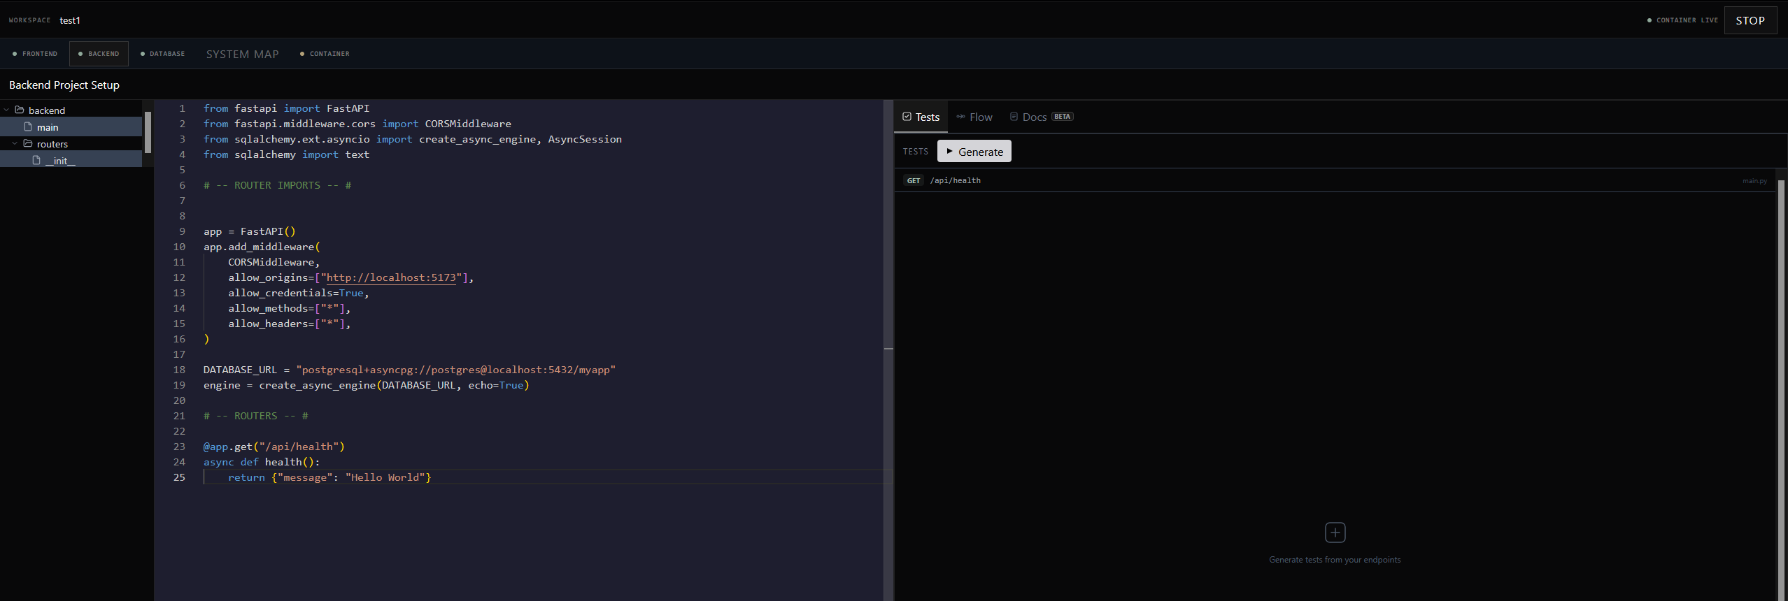Click the 'allow_methods' line in code
This screenshot has height=601, width=1788.
tap(289, 308)
